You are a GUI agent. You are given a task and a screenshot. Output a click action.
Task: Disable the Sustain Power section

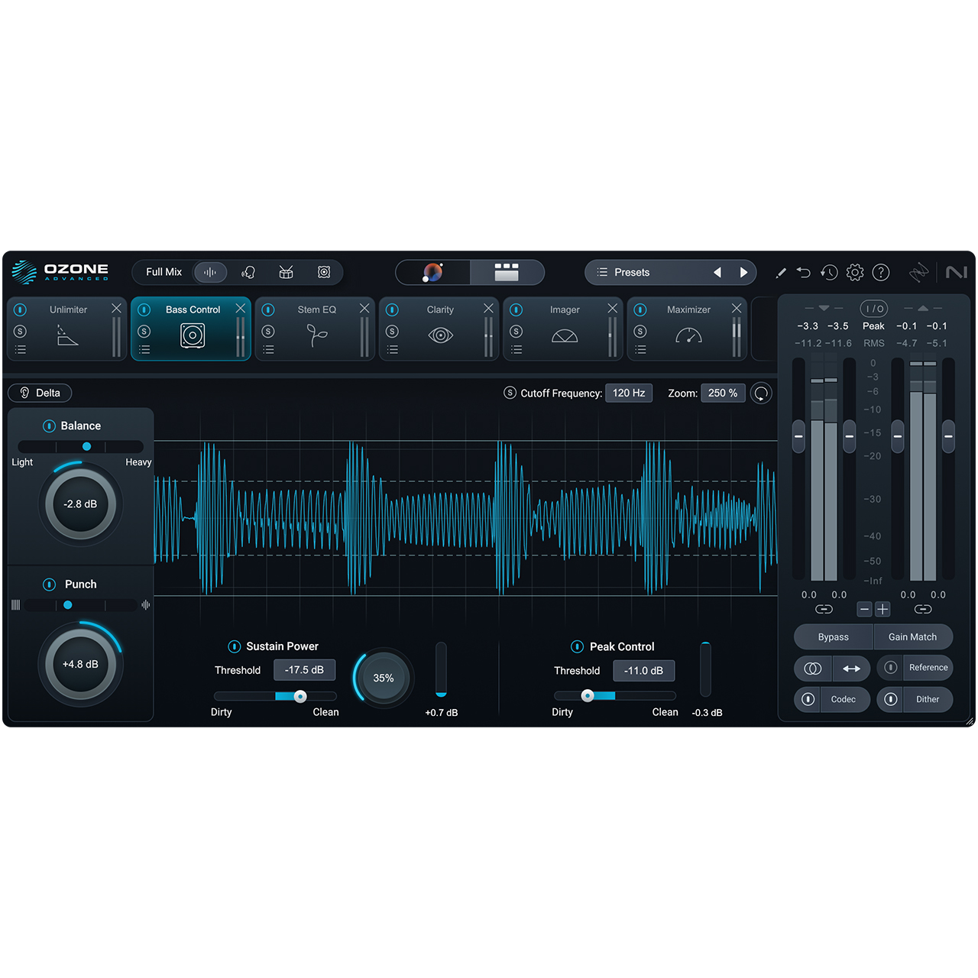[x=235, y=646]
